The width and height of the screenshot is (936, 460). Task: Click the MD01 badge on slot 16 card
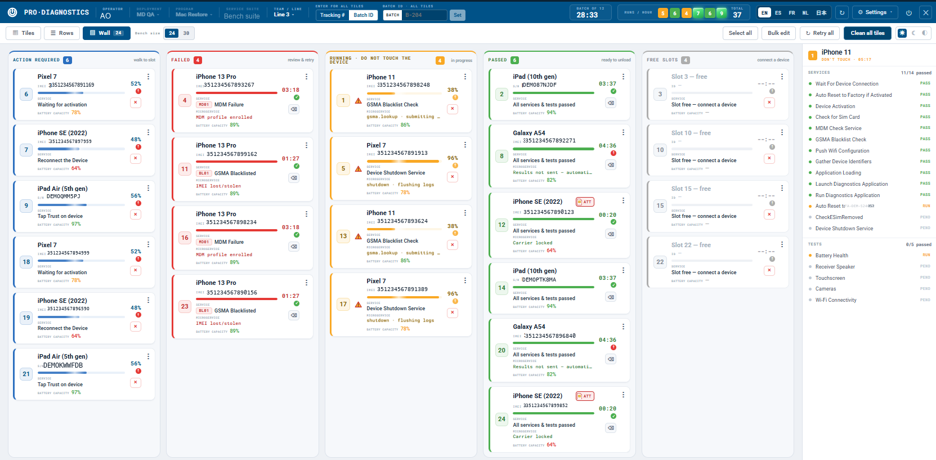[204, 242]
